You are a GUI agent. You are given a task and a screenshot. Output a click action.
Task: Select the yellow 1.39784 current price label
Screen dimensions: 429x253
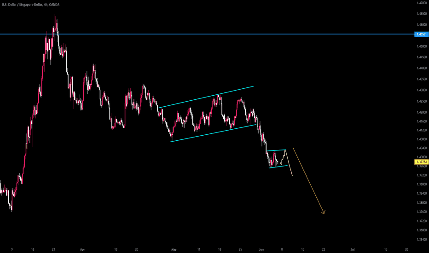point(421,162)
